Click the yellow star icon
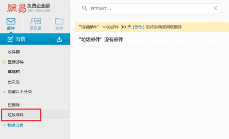 pyautogui.click(x=4, y=62)
